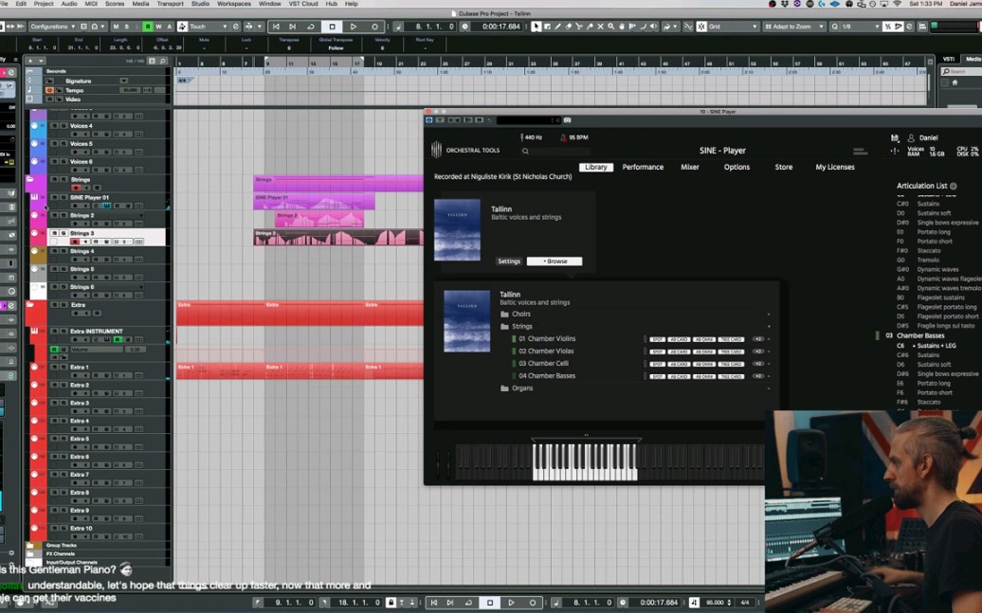This screenshot has width=982, height=613.
Task: Select the Split (scissors) tool
Action: [579, 26]
